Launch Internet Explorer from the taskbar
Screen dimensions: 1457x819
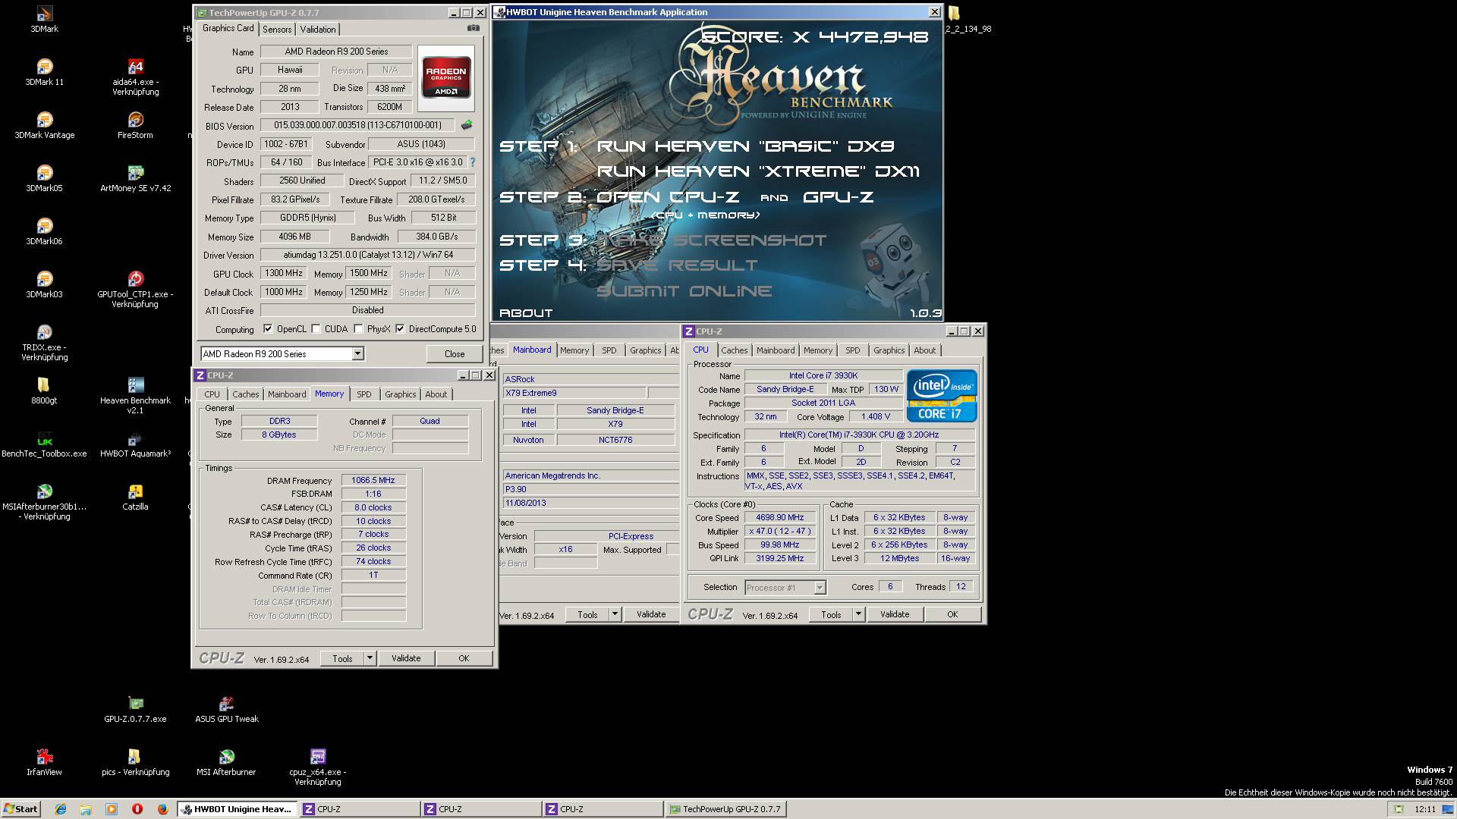point(61,809)
